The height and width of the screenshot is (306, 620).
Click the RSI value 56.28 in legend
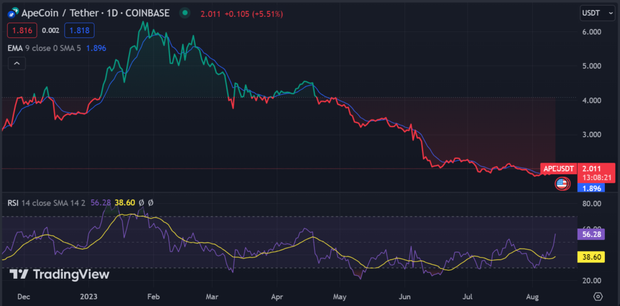pyautogui.click(x=101, y=203)
